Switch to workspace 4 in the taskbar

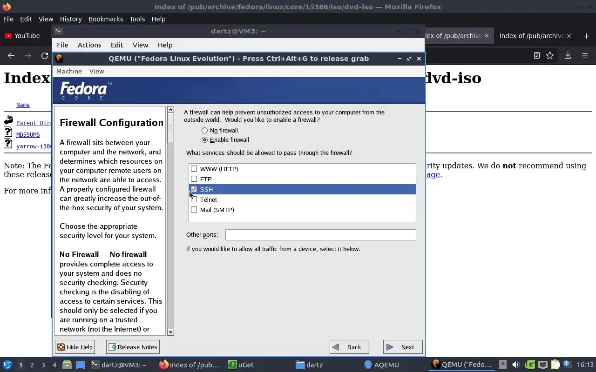click(54, 365)
